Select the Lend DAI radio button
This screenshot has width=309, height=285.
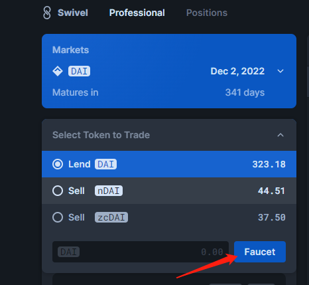tap(58, 164)
